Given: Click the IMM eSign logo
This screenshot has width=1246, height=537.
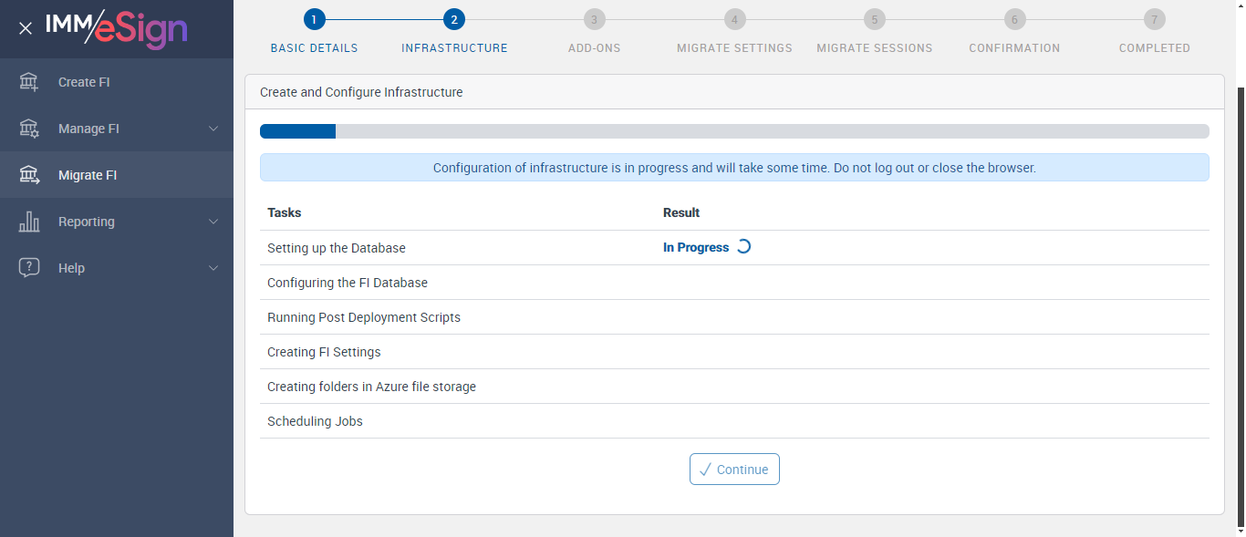Looking at the screenshot, I should click(117, 28).
